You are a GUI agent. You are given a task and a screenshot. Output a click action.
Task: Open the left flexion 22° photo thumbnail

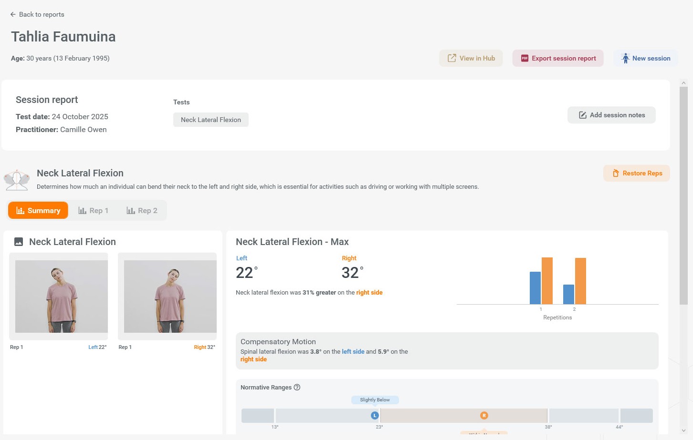(x=62, y=296)
